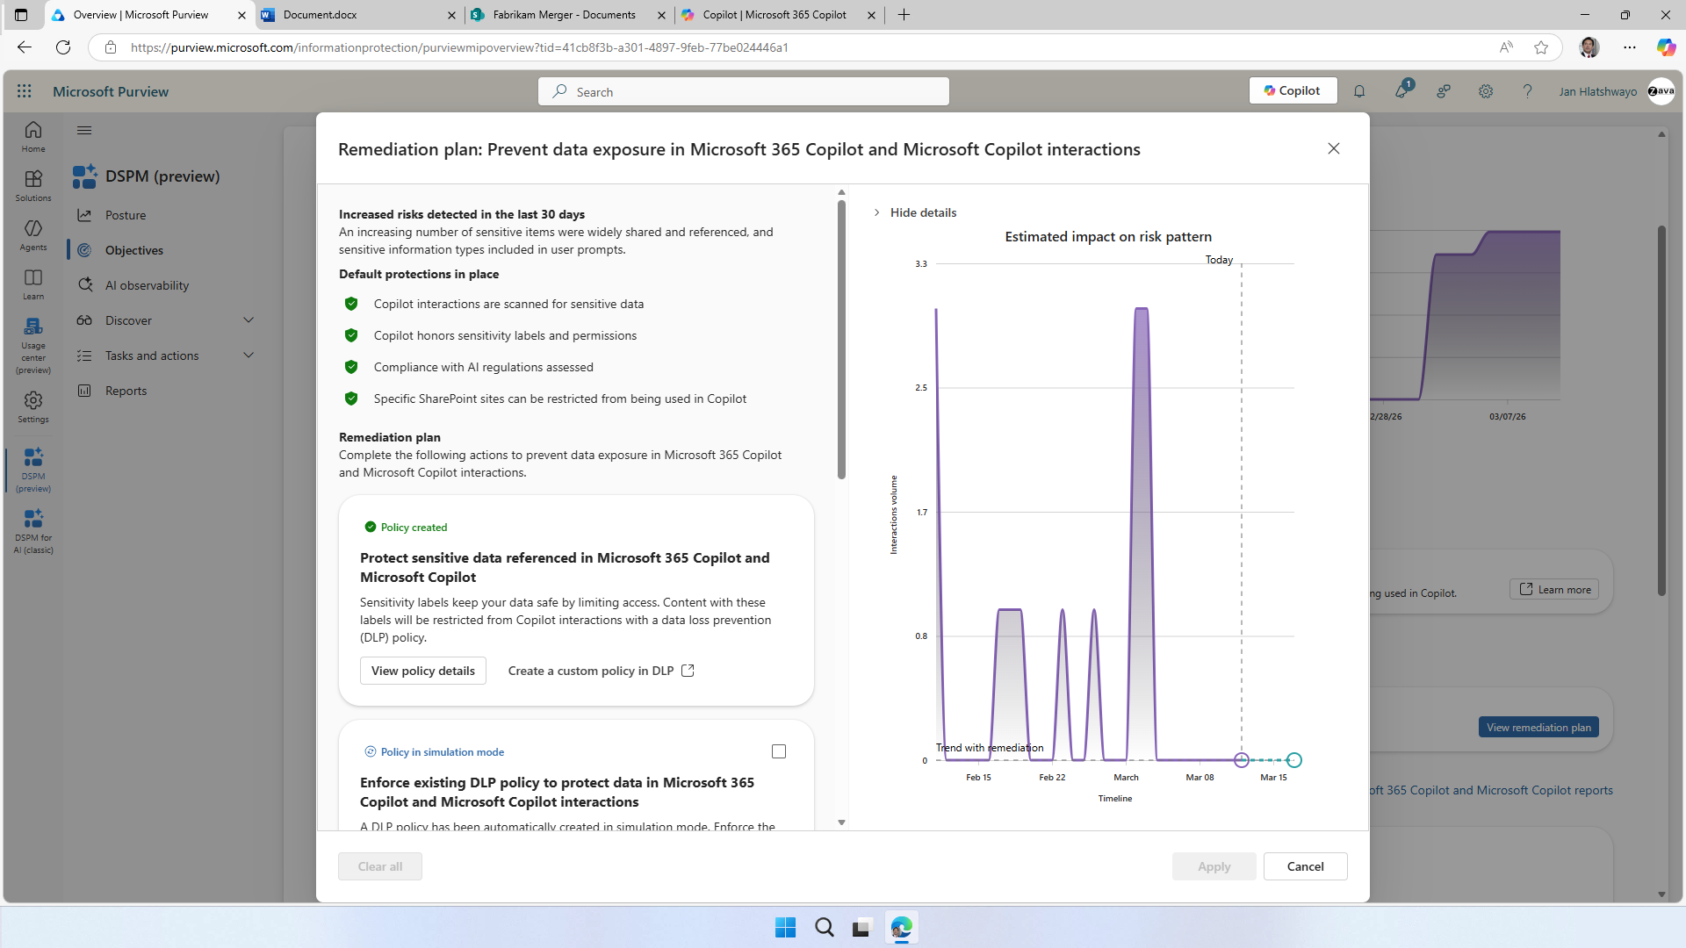Image resolution: width=1686 pixels, height=948 pixels.
Task: Open the alerts icon with badge 1
Action: [x=1402, y=90]
